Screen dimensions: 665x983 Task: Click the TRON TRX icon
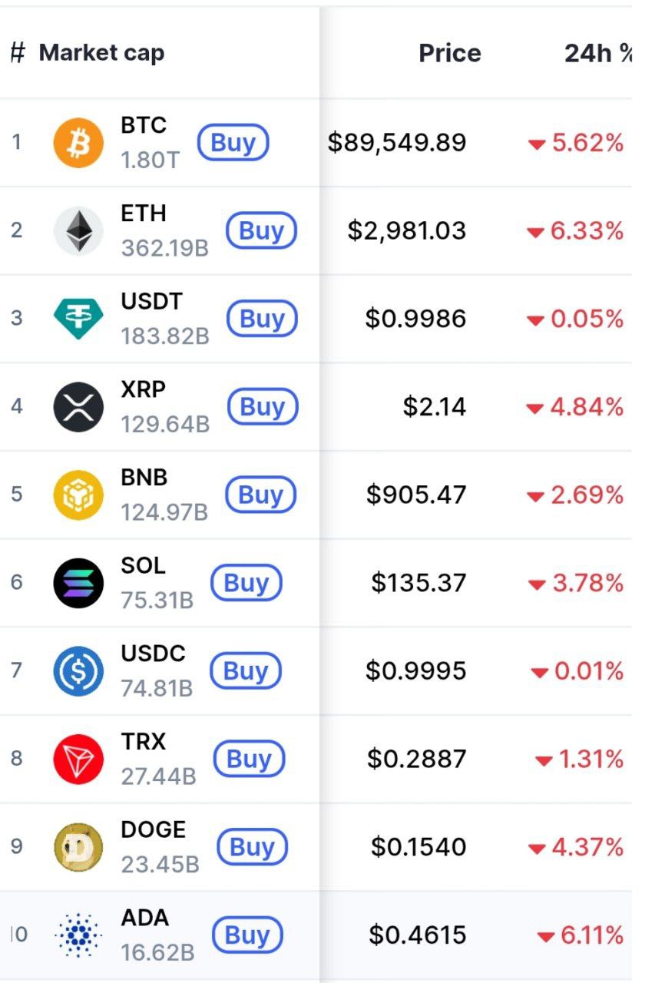pyautogui.click(x=78, y=759)
